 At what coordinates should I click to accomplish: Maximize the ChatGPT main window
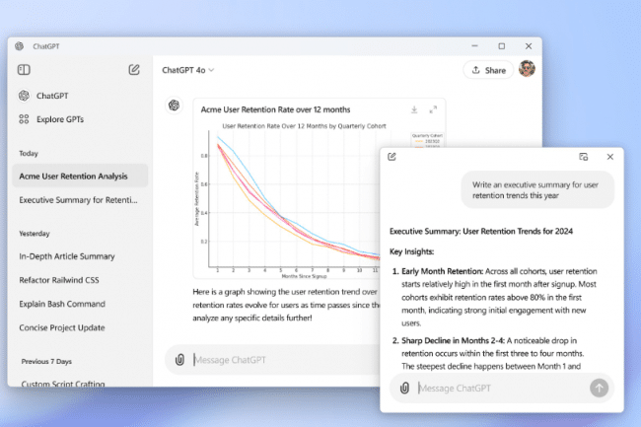click(501, 46)
